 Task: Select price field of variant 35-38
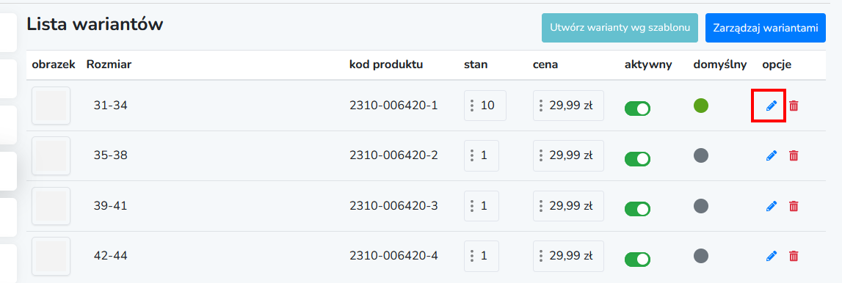[568, 155]
